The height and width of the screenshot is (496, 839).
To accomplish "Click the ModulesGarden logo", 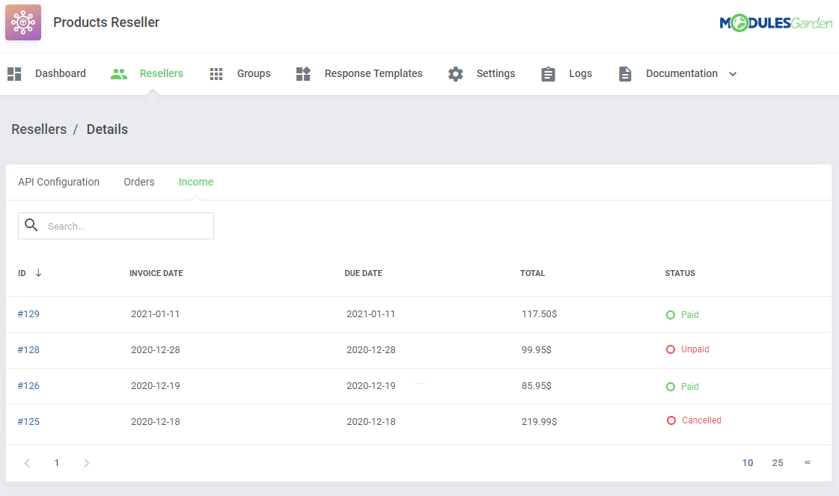I will click(x=776, y=23).
